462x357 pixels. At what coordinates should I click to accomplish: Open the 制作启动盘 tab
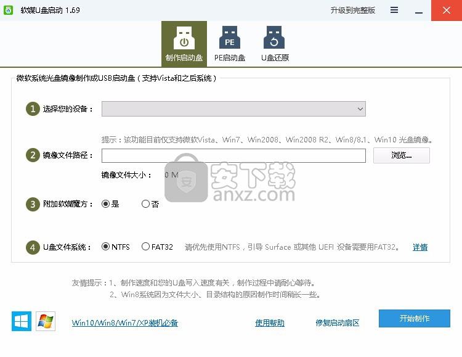[x=184, y=44]
